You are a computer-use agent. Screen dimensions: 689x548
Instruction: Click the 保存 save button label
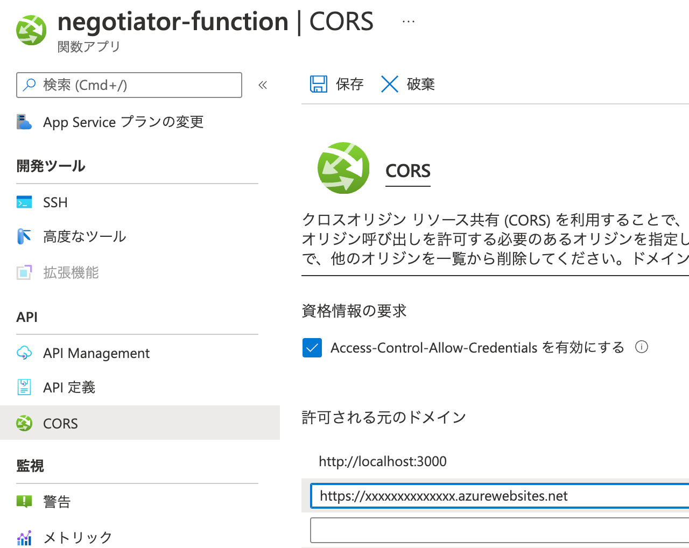[349, 84]
